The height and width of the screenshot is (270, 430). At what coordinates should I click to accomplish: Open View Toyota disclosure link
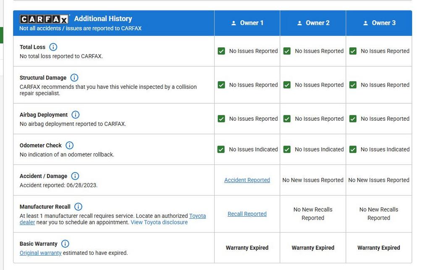pyautogui.click(x=159, y=222)
